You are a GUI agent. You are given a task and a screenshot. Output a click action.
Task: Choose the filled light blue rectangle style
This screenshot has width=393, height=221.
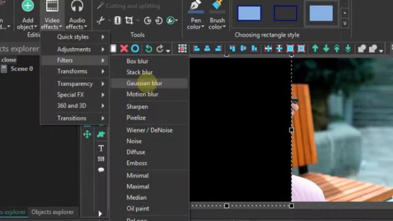click(x=249, y=13)
